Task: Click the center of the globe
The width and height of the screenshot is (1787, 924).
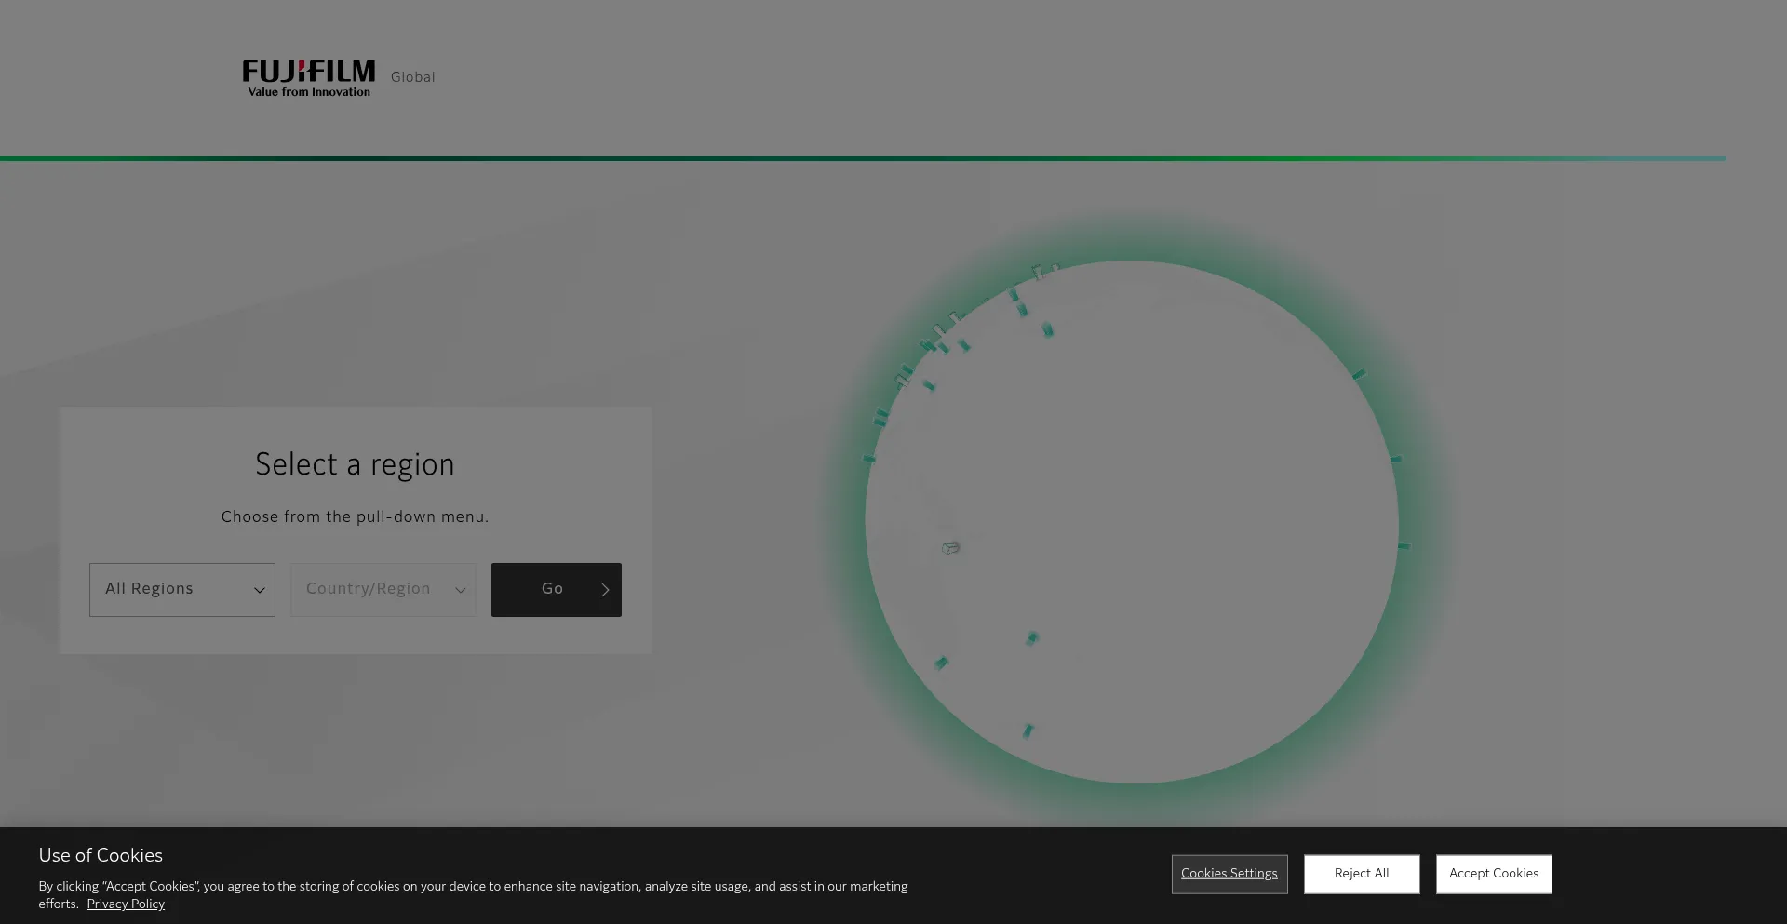Action: click(1132, 522)
